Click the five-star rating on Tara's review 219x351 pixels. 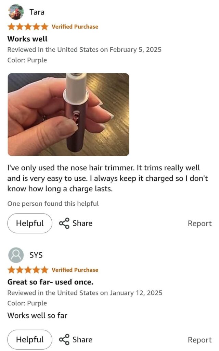coord(28,27)
